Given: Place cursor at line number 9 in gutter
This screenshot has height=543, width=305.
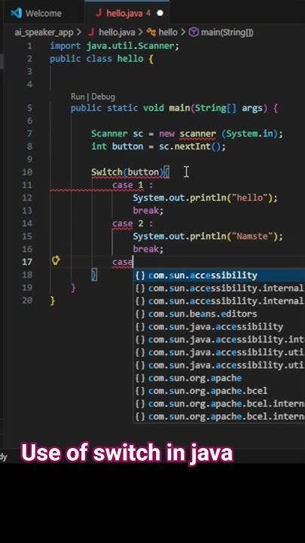Looking at the screenshot, I should pyautogui.click(x=29, y=159).
